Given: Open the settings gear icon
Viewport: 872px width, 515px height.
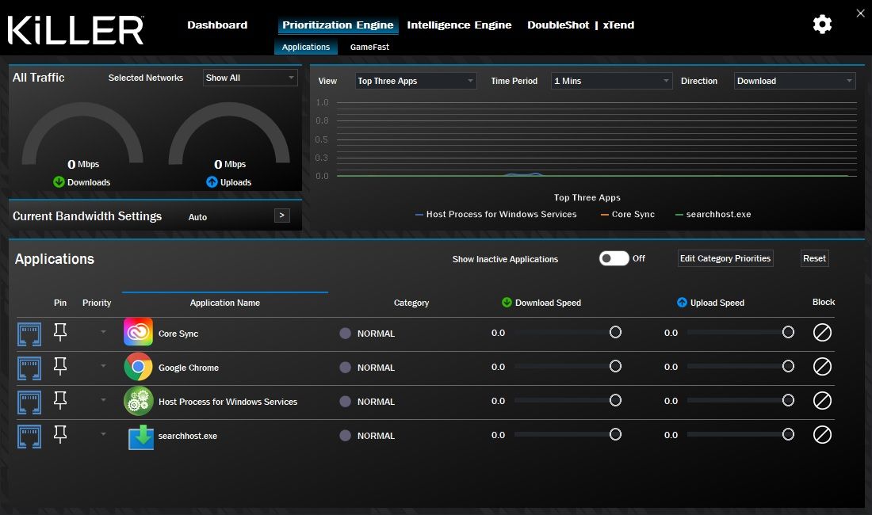Looking at the screenshot, I should pyautogui.click(x=822, y=25).
